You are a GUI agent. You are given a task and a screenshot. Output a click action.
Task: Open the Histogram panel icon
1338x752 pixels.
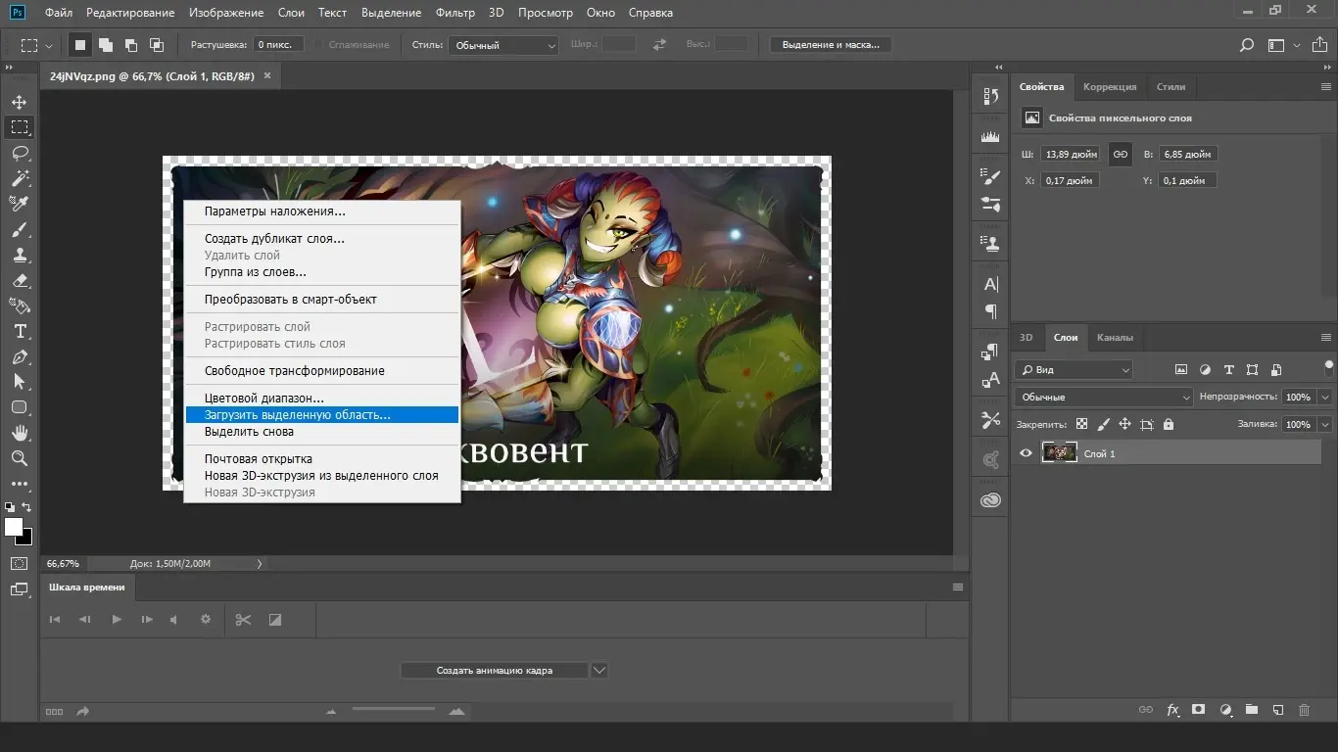pyautogui.click(x=990, y=136)
